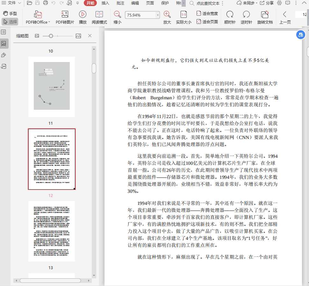
Task: Click 旋转文档 rotate document
Action: (265, 17)
